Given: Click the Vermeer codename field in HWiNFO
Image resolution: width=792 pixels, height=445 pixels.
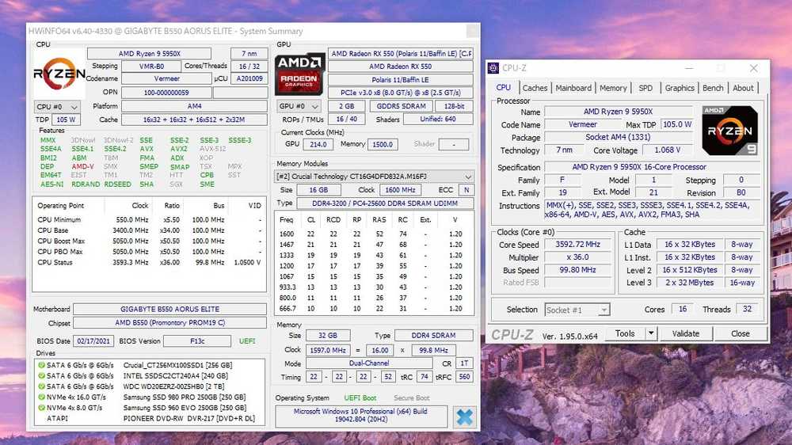Looking at the screenshot, I should coord(166,79).
